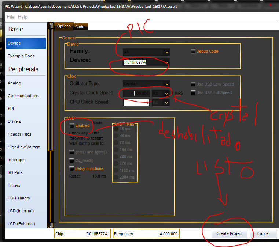Open the Help menu
This screenshot has width=279, height=247.
[23, 17]
